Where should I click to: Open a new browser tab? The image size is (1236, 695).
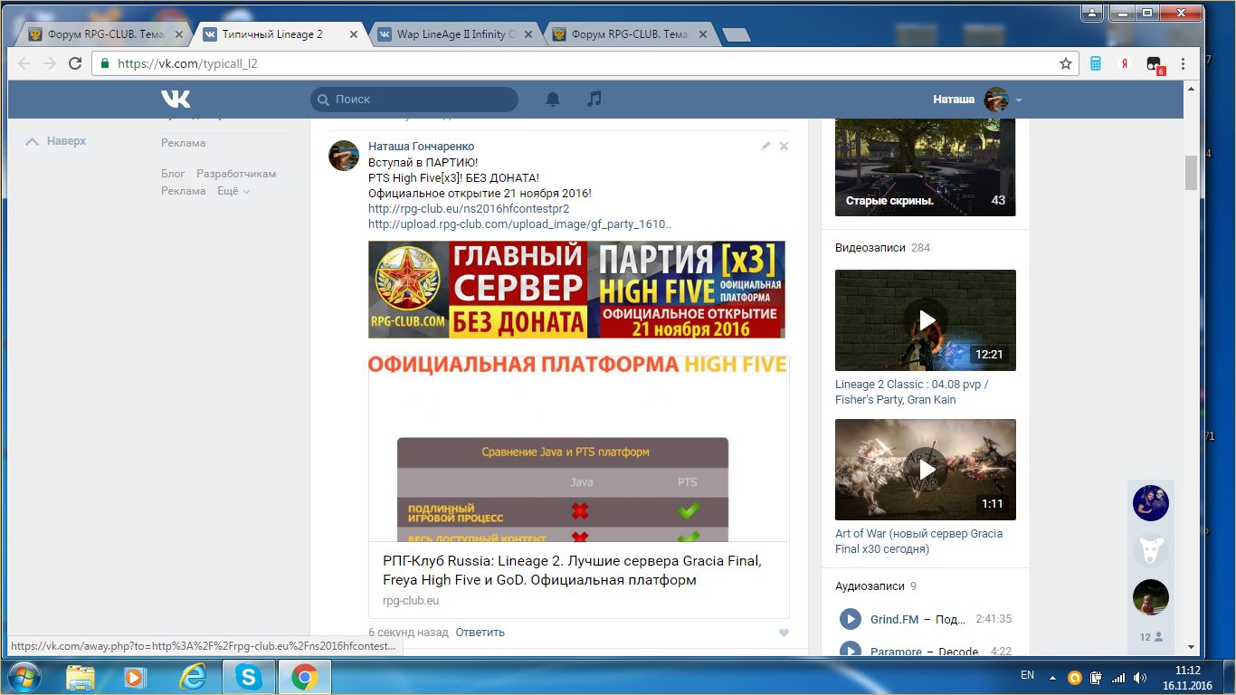[737, 35]
